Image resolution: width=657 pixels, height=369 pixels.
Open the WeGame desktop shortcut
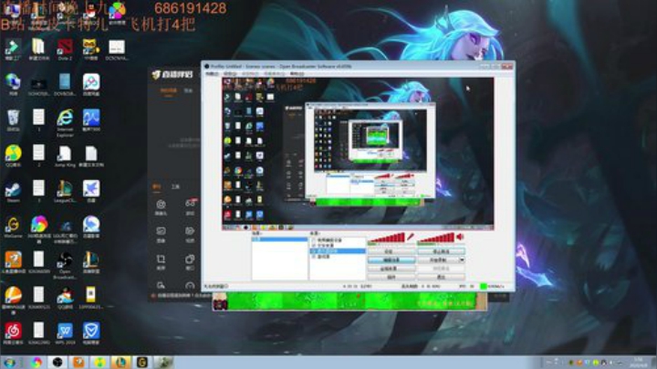click(x=13, y=227)
